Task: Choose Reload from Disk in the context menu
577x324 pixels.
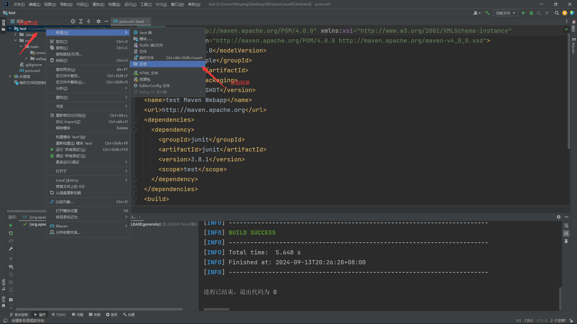Action: point(88,193)
